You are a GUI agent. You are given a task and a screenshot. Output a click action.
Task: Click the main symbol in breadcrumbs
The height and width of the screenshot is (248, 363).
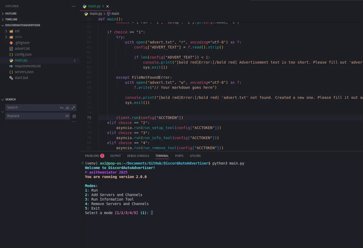[x=115, y=14]
